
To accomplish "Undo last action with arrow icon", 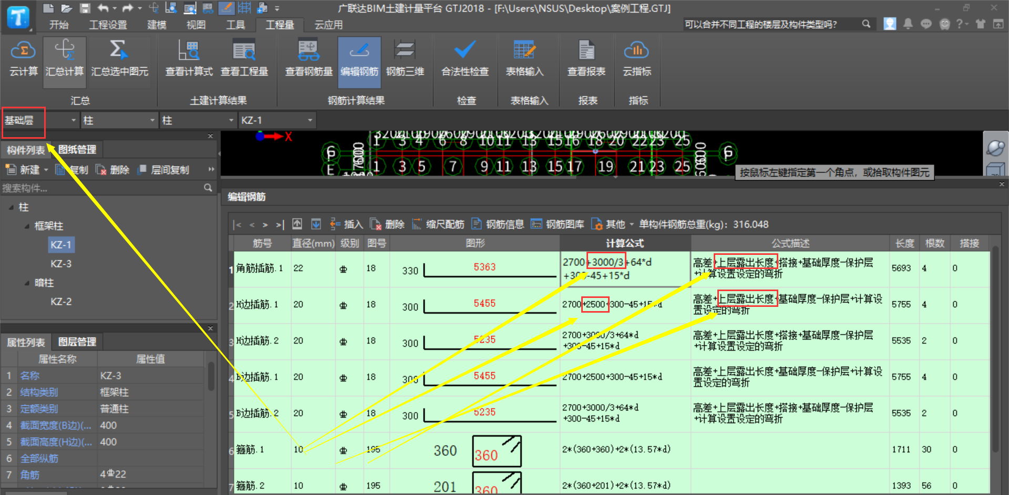I will pyautogui.click(x=103, y=8).
